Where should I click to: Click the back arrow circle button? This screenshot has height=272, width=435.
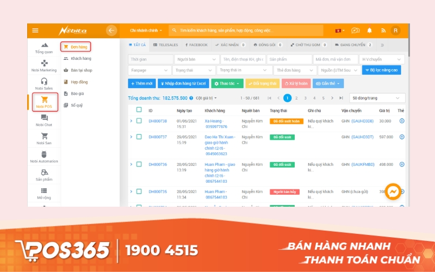[111, 30]
